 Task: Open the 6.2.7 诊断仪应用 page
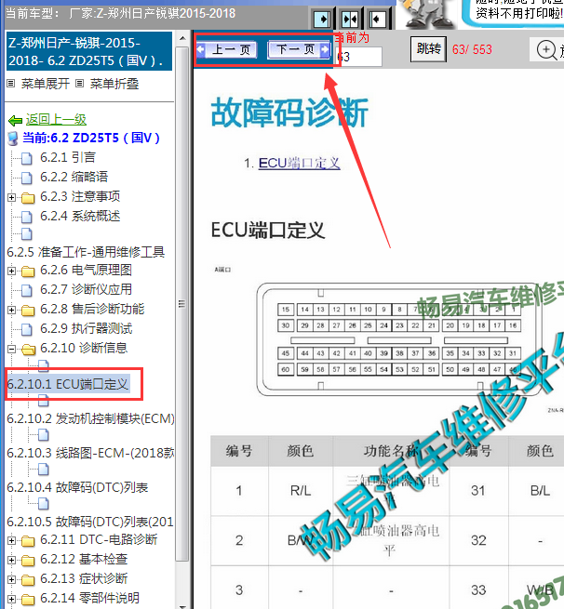coord(86,289)
